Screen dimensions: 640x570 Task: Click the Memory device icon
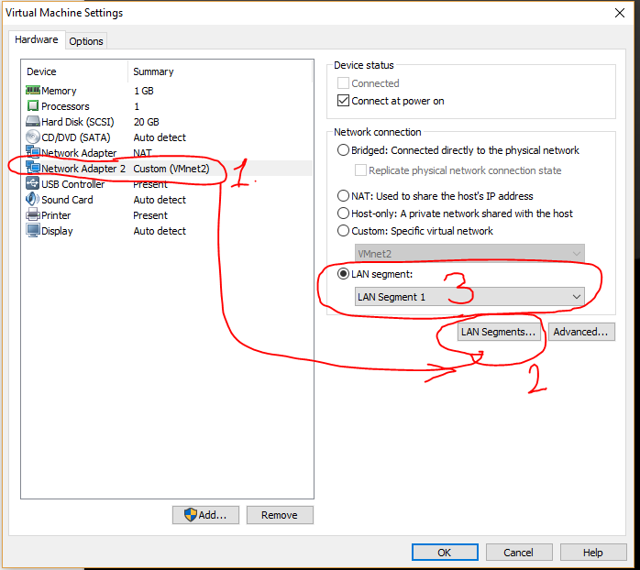(x=32, y=91)
